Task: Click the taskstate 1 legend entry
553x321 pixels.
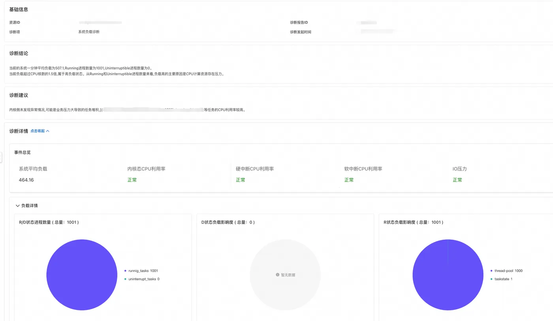Action: coord(501,279)
